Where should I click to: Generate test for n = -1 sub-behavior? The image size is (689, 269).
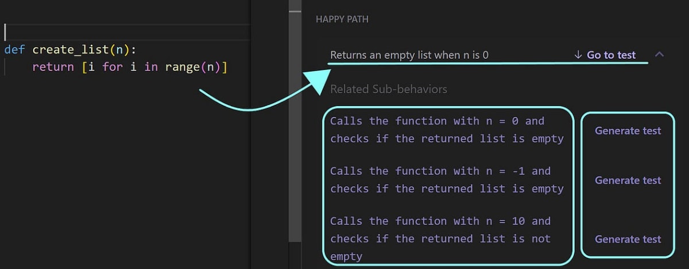click(x=628, y=180)
